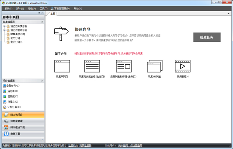Open the 采集列表和详情 wizard icon
Image resolution: width=233 pixels, height=149 pixels.
(x=123, y=66)
